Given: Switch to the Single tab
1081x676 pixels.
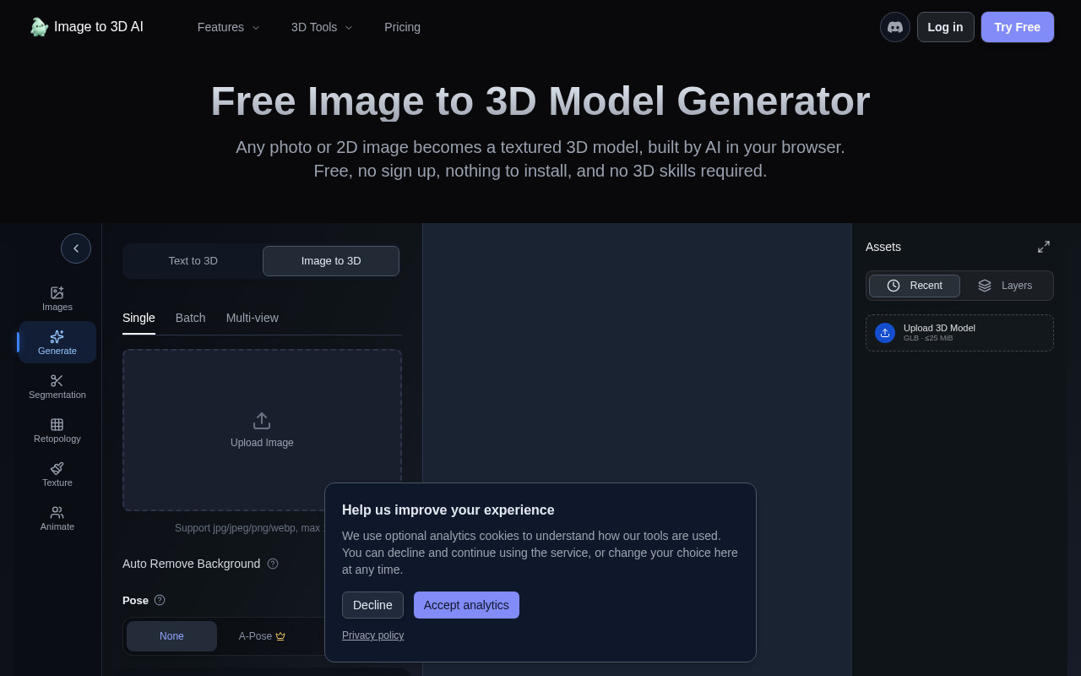Looking at the screenshot, I should [x=139, y=318].
